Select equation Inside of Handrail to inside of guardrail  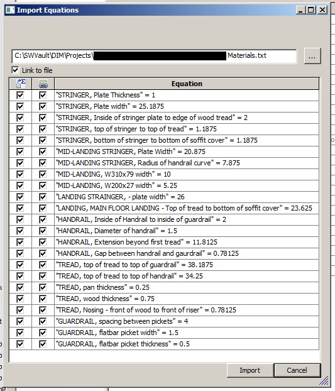point(187,219)
